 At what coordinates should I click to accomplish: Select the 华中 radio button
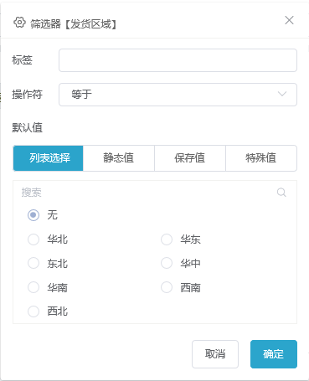point(167,263)
